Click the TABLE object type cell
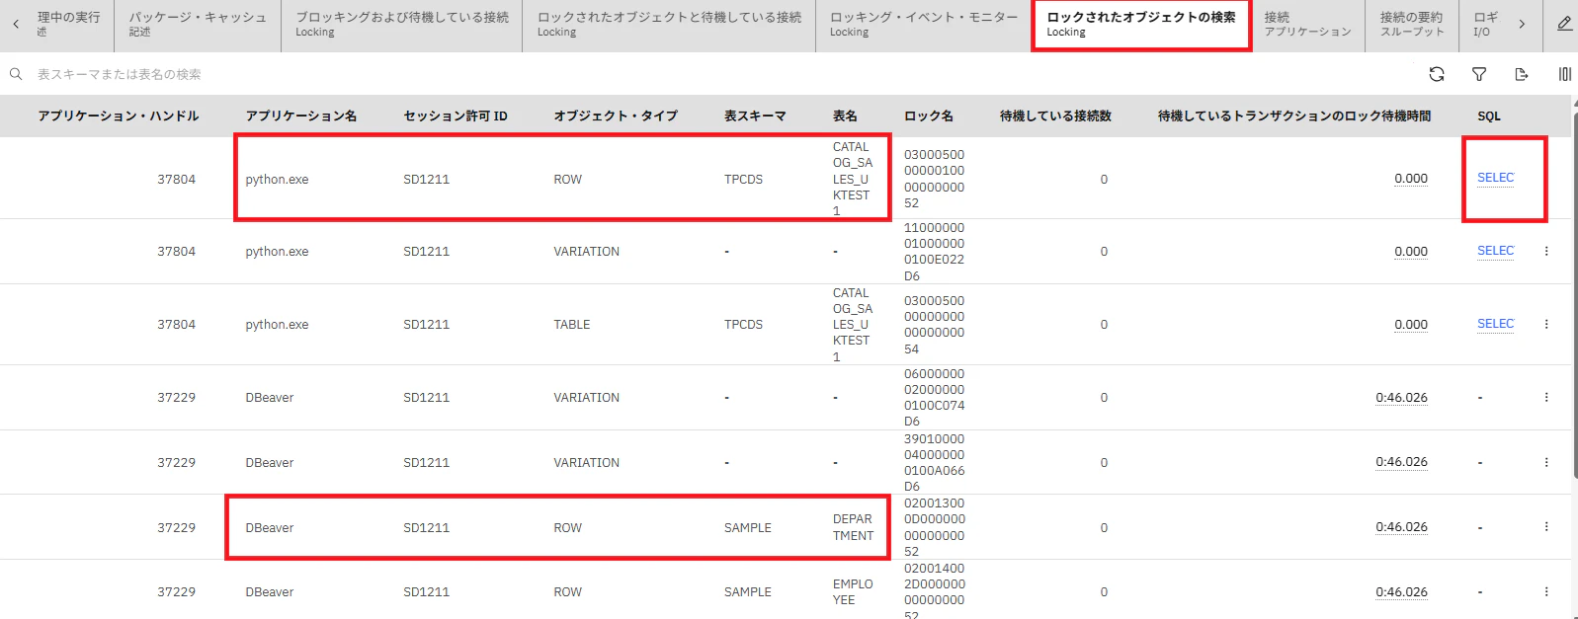The image size is (1578, 619). (572, 325)
